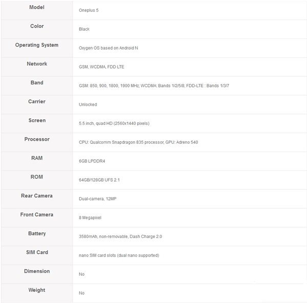Viewport: 307px width, 303px height.
Task: Click the Unlocked carrier value
Action: pos(87,105)
